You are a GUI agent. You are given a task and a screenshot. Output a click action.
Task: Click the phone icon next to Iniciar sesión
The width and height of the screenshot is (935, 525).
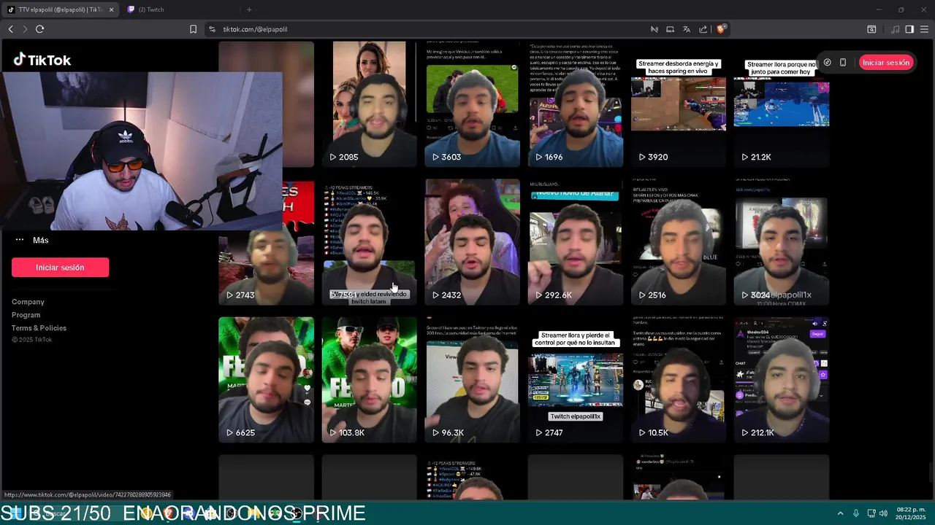point(843,63)
